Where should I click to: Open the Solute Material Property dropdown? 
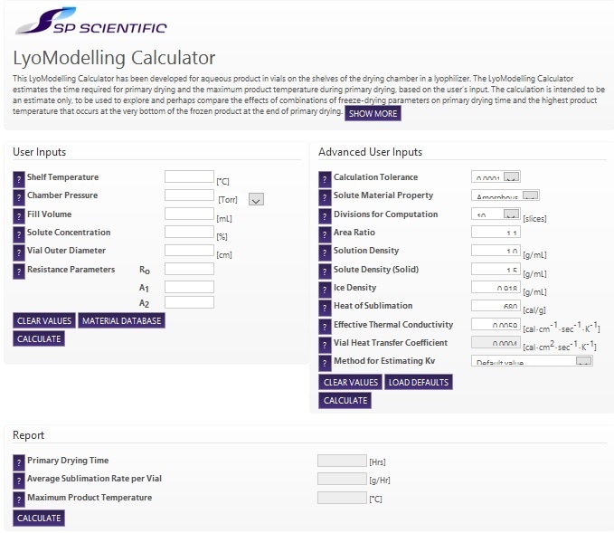click(531, 195)
